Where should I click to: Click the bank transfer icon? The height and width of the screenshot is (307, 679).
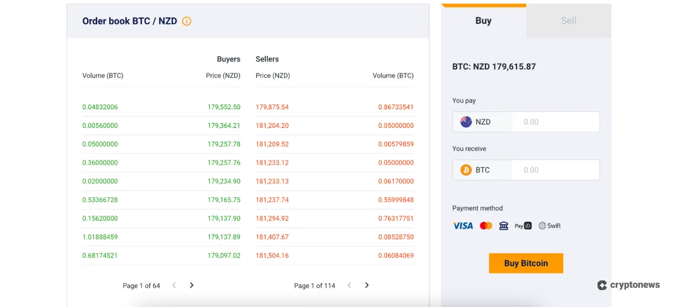coord(504,226)
